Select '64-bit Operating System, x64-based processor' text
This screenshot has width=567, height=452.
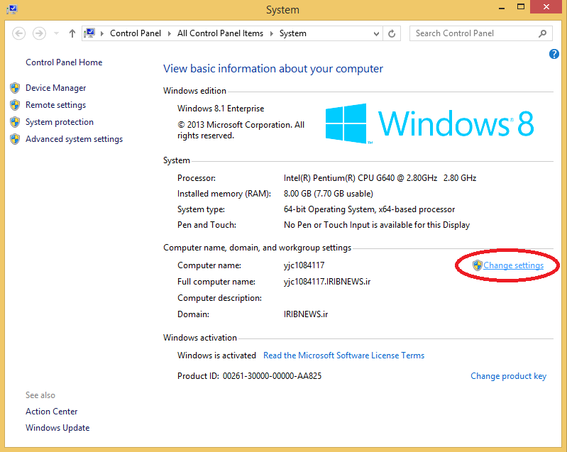click(369, 209)
